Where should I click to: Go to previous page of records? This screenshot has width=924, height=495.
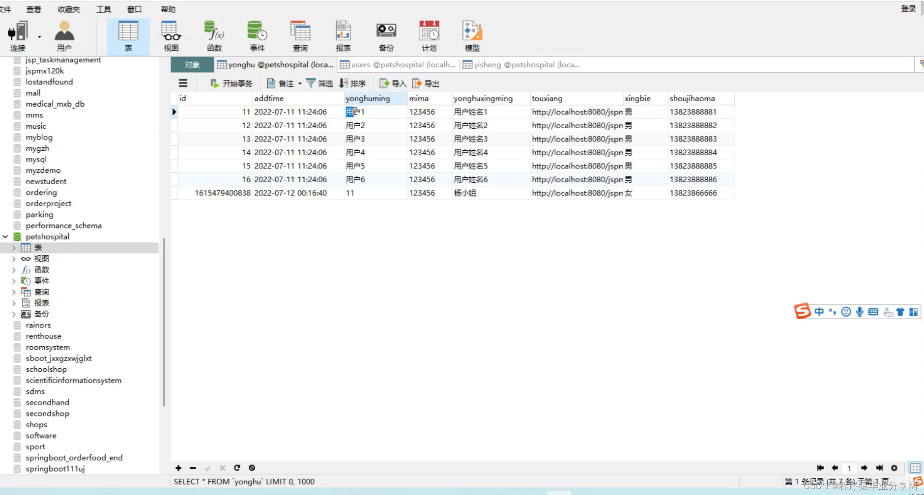835,468
